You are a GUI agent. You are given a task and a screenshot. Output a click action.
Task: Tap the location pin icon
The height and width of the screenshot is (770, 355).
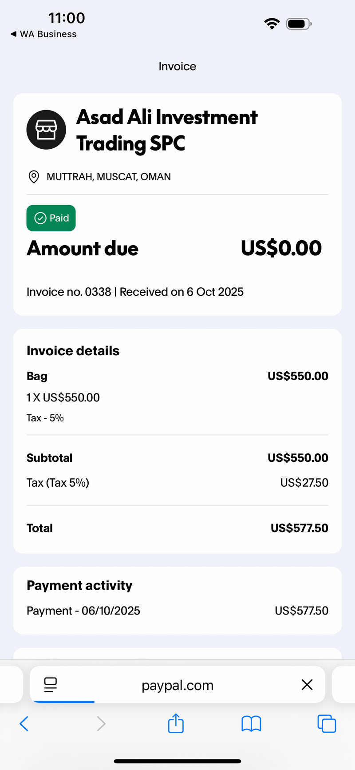(33, 177)
